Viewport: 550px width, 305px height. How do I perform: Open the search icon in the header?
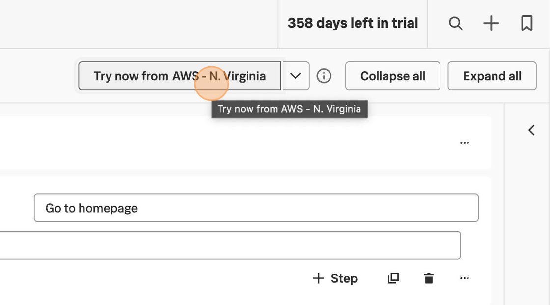pos(455,23)
